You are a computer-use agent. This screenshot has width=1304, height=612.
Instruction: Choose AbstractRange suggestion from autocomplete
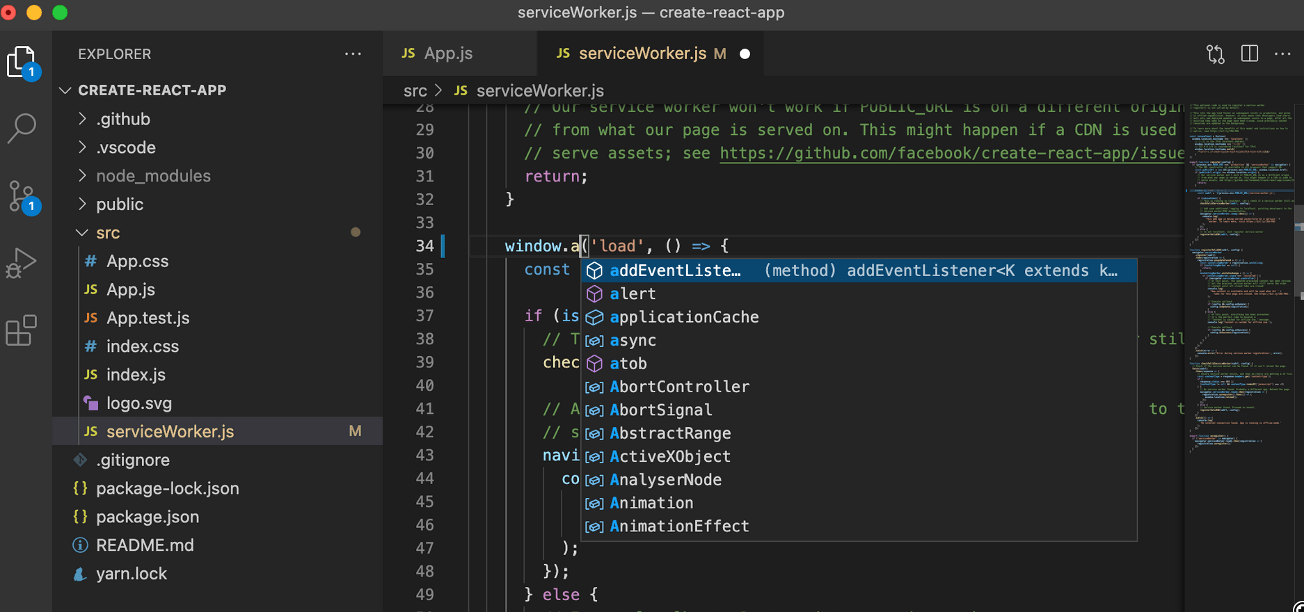pyautogui.click(x=859, y=433)
